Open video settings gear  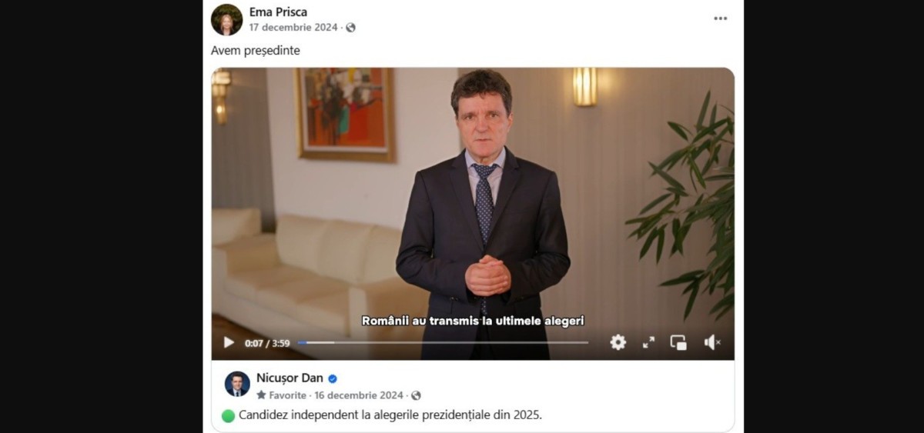pyautogui.click(x=618, y=343)
